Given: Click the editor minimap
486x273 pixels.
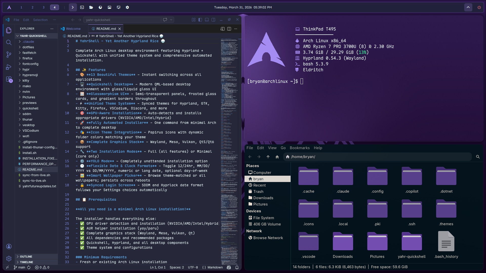Looking at the screenshot, I should point(229,152).
